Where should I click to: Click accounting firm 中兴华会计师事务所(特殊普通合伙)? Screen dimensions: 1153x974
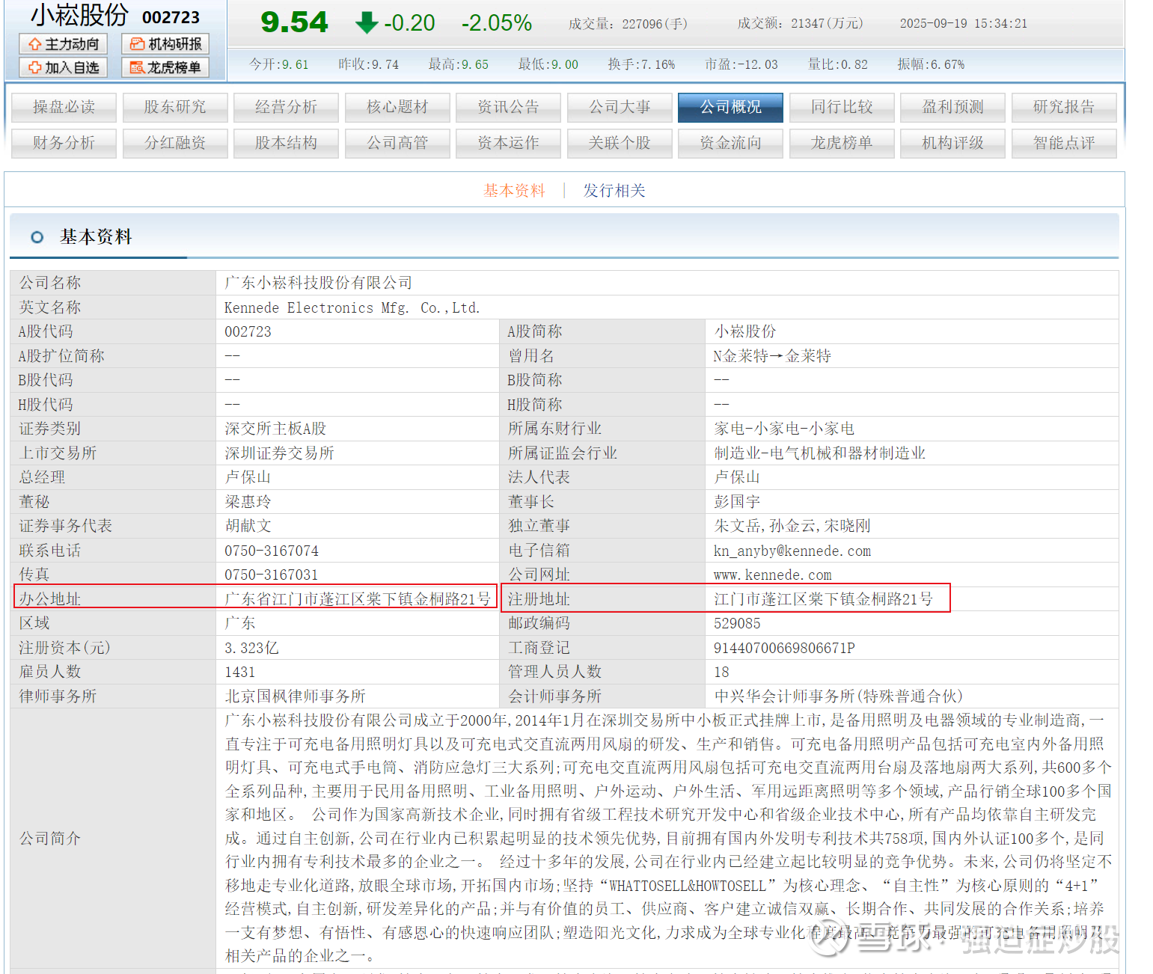coord(838,696)
